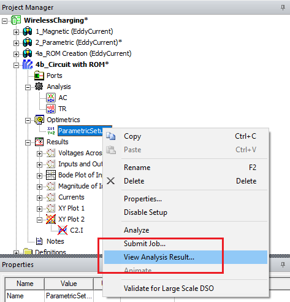Screen dimensions: 290x302
Task: Select the 1_Magnetic EddyCurrent design icon
Action: tap(28, 31)
